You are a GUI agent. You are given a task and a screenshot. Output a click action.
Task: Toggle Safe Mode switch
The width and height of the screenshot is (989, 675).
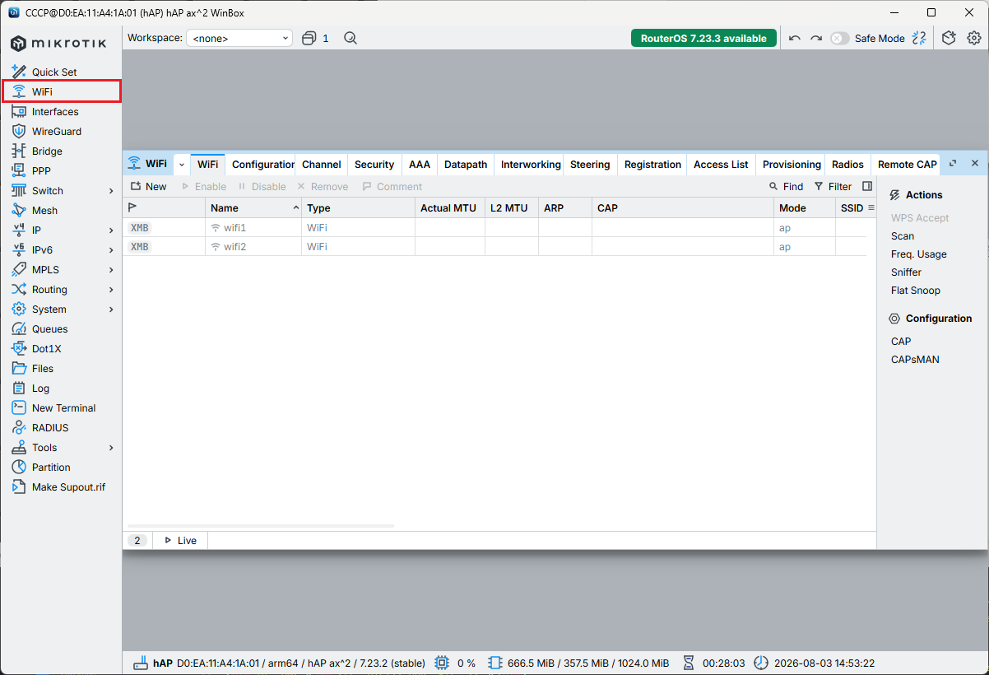(x=839, y=38)
